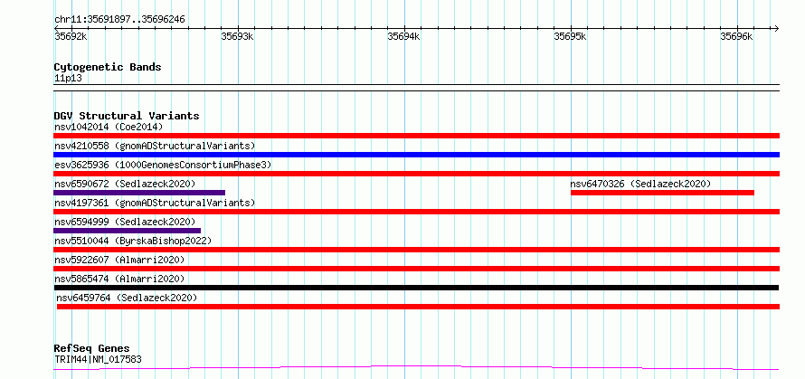Click the purple nsv6594999 variant bar
805x379 pixels.
(127, 231)
